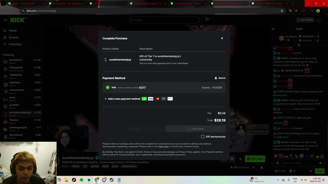Open Chrome from the taskbar
Viewport: 328px width, 184px height.
click(x=96, y=180)
